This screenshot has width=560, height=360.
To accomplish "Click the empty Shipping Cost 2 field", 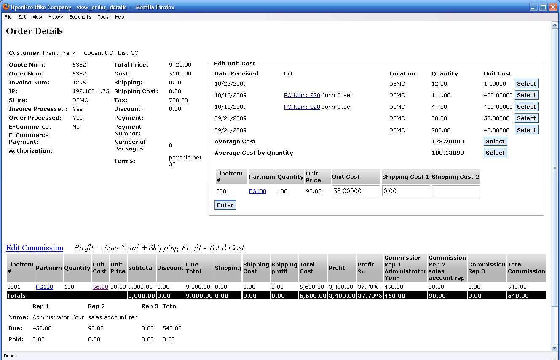I will point(456,191).
